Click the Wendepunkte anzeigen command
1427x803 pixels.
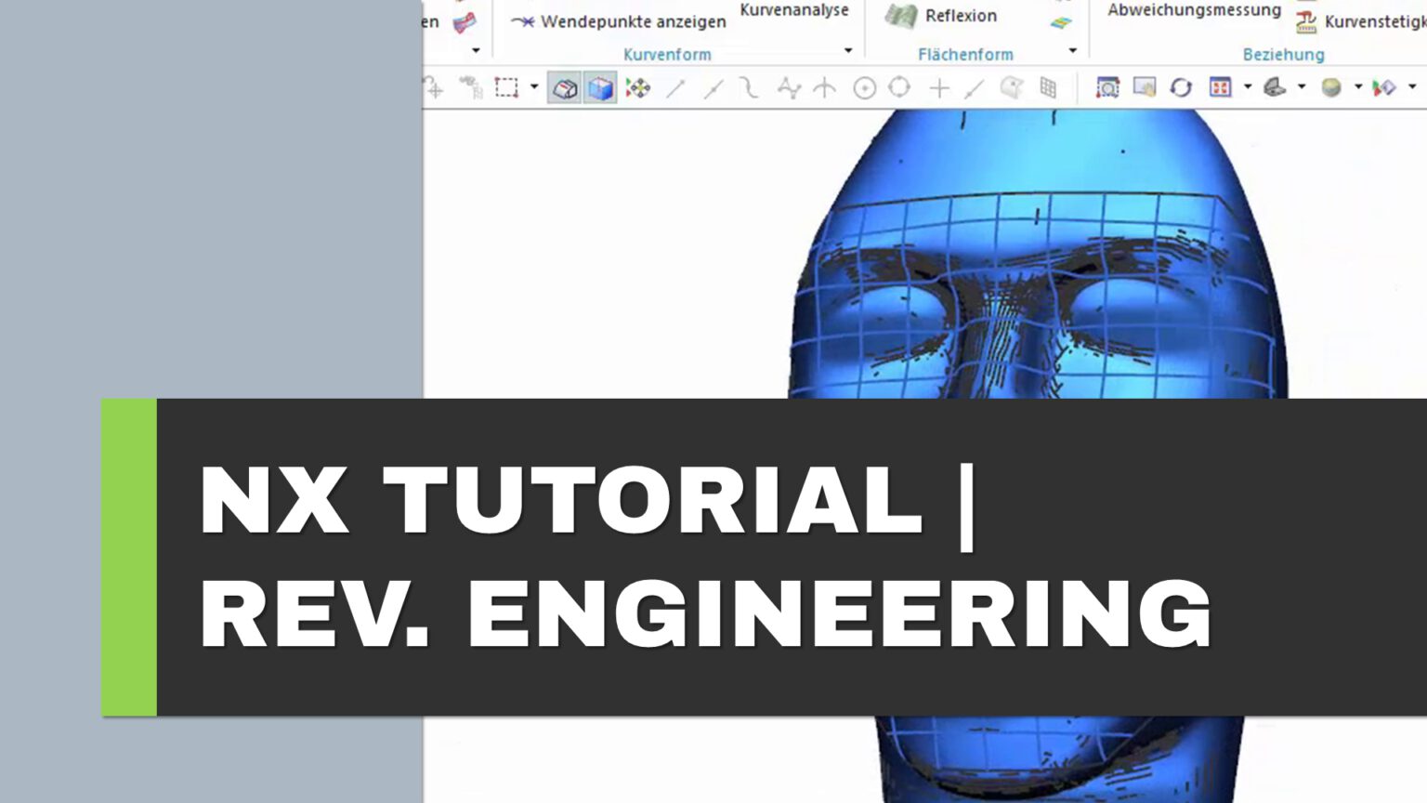[619, 20]
